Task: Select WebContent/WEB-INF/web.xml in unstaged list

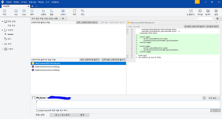Action: click(x=78, y=63)
